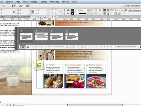Open the fill color dropdown arrow

pos(75,10)
